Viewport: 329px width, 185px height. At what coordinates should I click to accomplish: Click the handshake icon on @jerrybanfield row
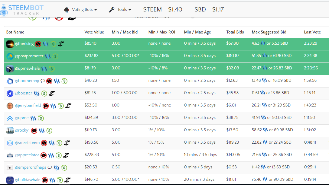click(68, 106)
